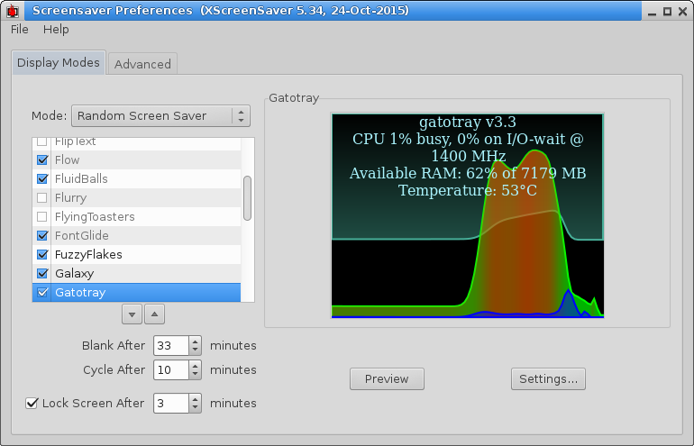The width and height of the screenshot is (694, 446).
Task: Decrease the Cycle After minutes value
Action: (x=196, y=374)
